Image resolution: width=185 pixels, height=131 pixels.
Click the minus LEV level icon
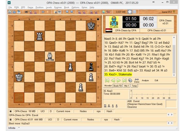(x=35, y=12)
